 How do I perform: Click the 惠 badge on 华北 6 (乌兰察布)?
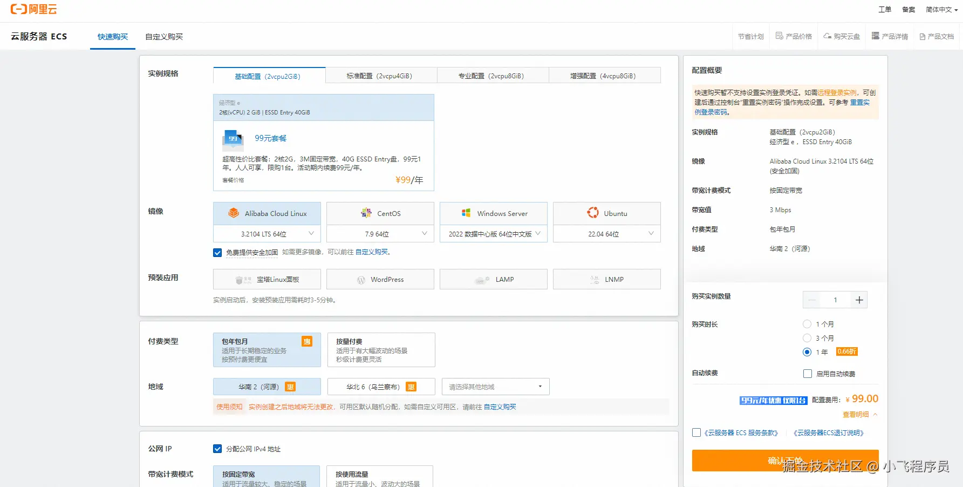pos(411,387)
